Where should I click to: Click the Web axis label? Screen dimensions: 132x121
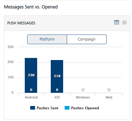109,97
